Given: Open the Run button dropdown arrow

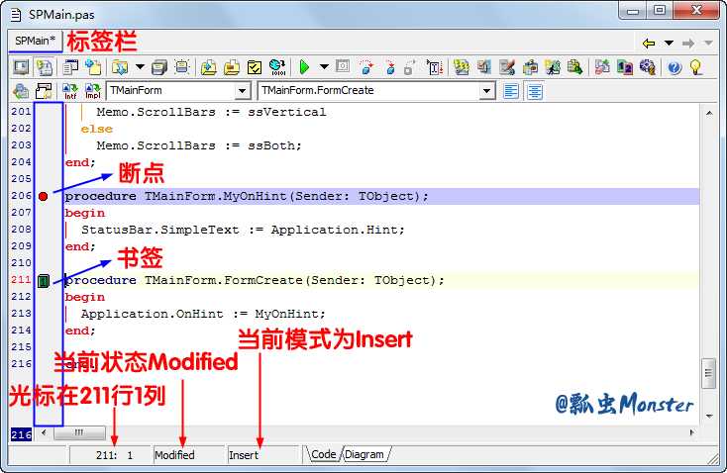Looking at the screenshot, I should 324,67.
